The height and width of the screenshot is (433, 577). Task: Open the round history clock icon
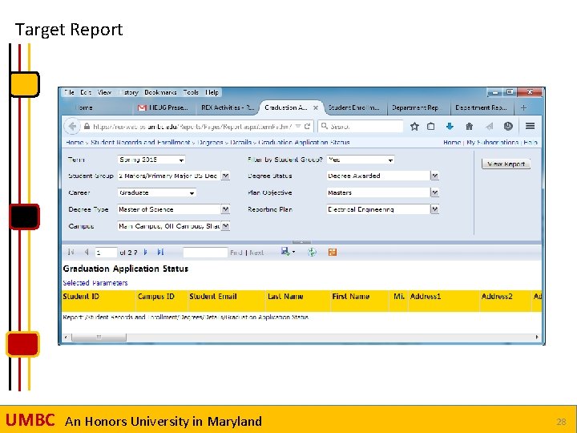coord(508,127)
